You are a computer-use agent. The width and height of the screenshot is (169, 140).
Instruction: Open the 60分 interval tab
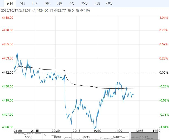click(109, 3)
